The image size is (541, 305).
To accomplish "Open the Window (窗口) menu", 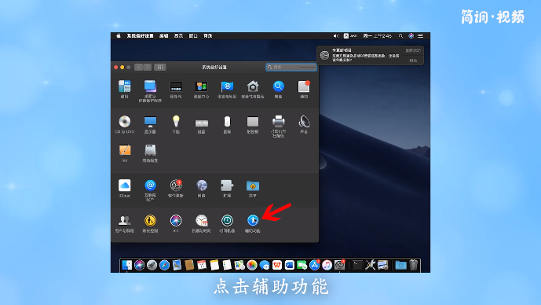I will coord(193,35).
